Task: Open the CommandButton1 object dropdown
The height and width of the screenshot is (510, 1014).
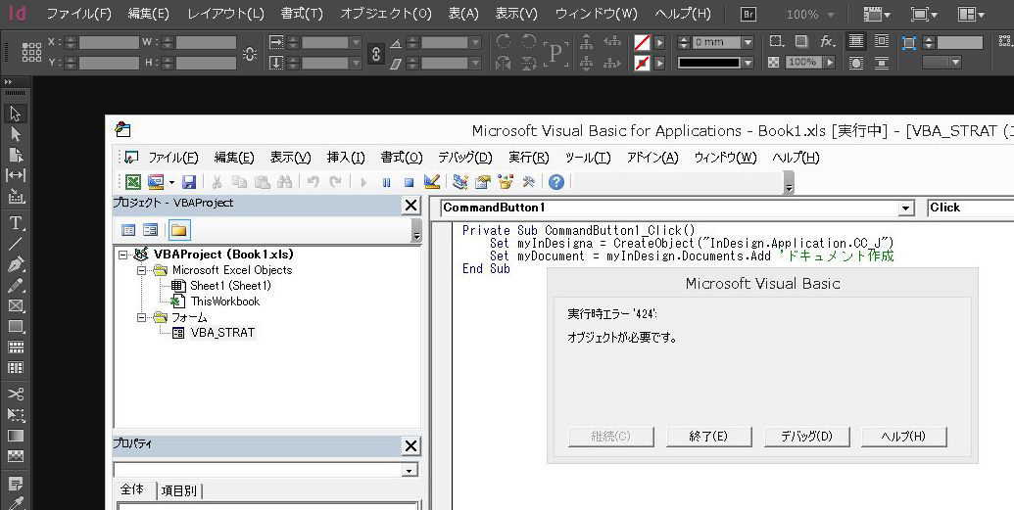Action: 906,209
